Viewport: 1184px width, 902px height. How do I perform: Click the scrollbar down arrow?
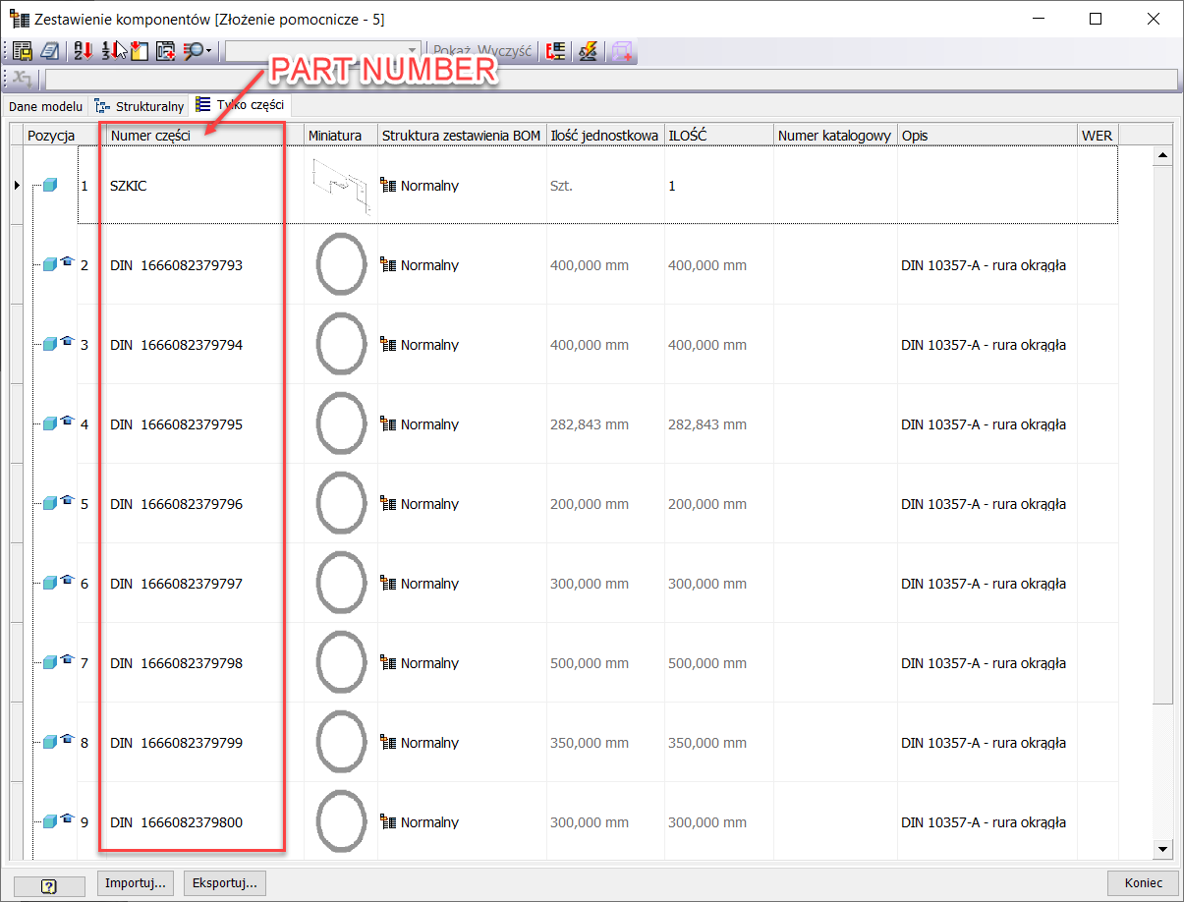click(1162, 849)
